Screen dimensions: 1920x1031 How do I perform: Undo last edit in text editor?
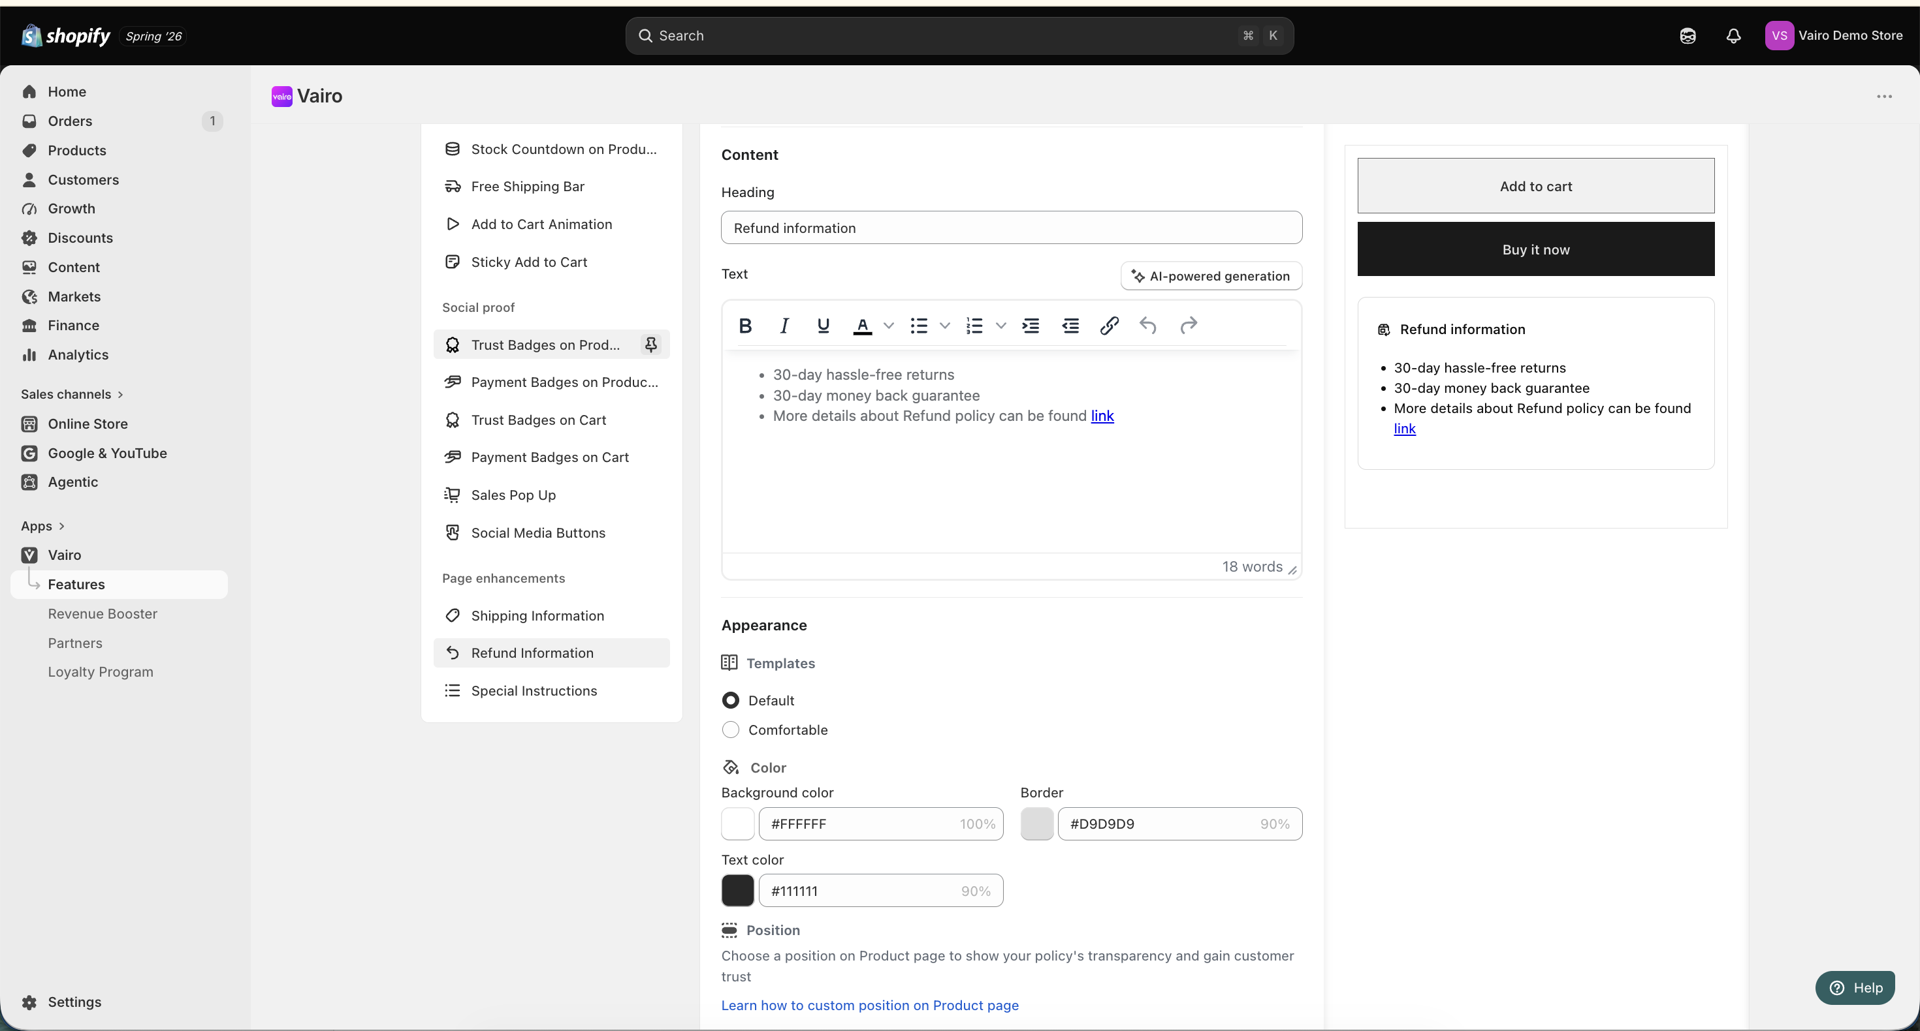[x=1148, y=326]
